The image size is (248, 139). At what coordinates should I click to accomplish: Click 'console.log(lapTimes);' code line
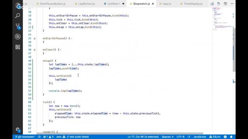[65, 91]
